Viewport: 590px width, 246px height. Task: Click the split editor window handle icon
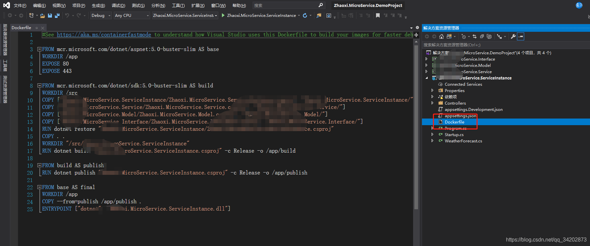click(x=416, y=35)
